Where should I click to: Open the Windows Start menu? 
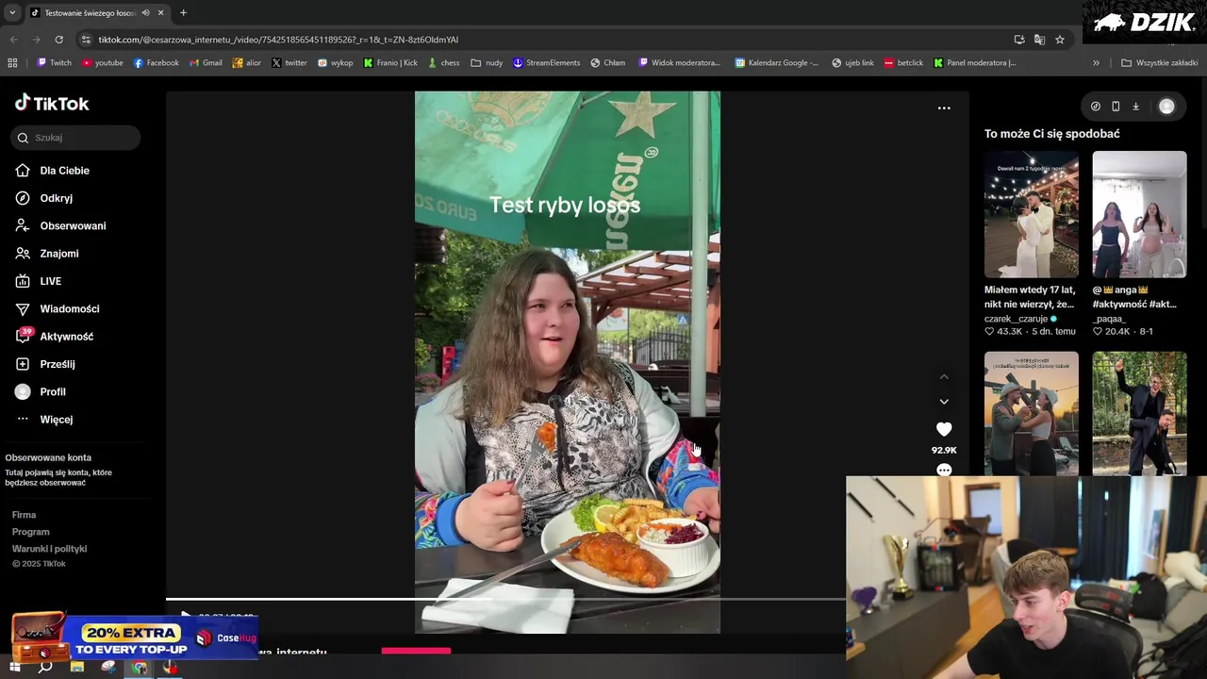coord(14,668)
